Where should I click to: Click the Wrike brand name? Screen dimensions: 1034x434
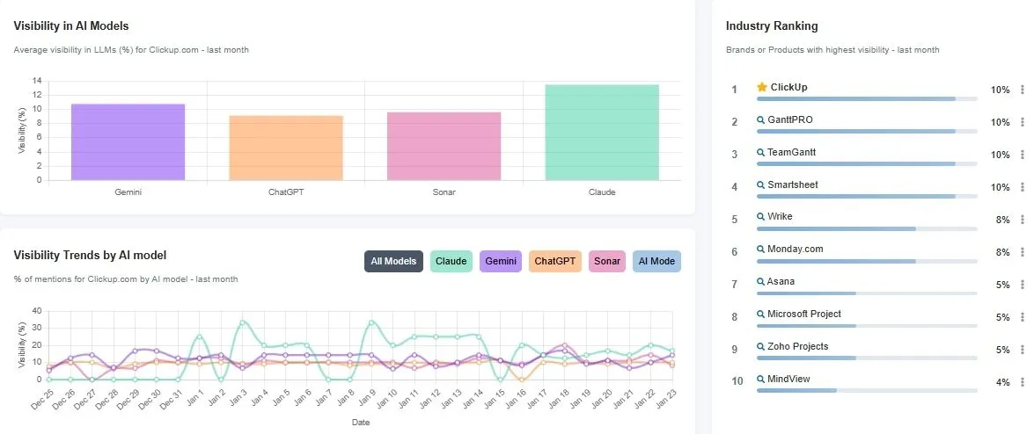coord(780,217)
